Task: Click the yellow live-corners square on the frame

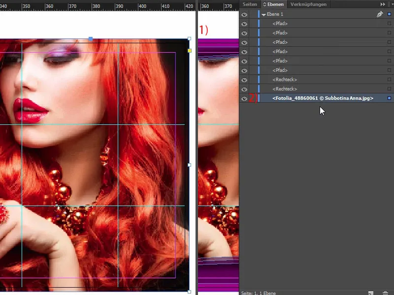Action: click(x=190, y=51)
